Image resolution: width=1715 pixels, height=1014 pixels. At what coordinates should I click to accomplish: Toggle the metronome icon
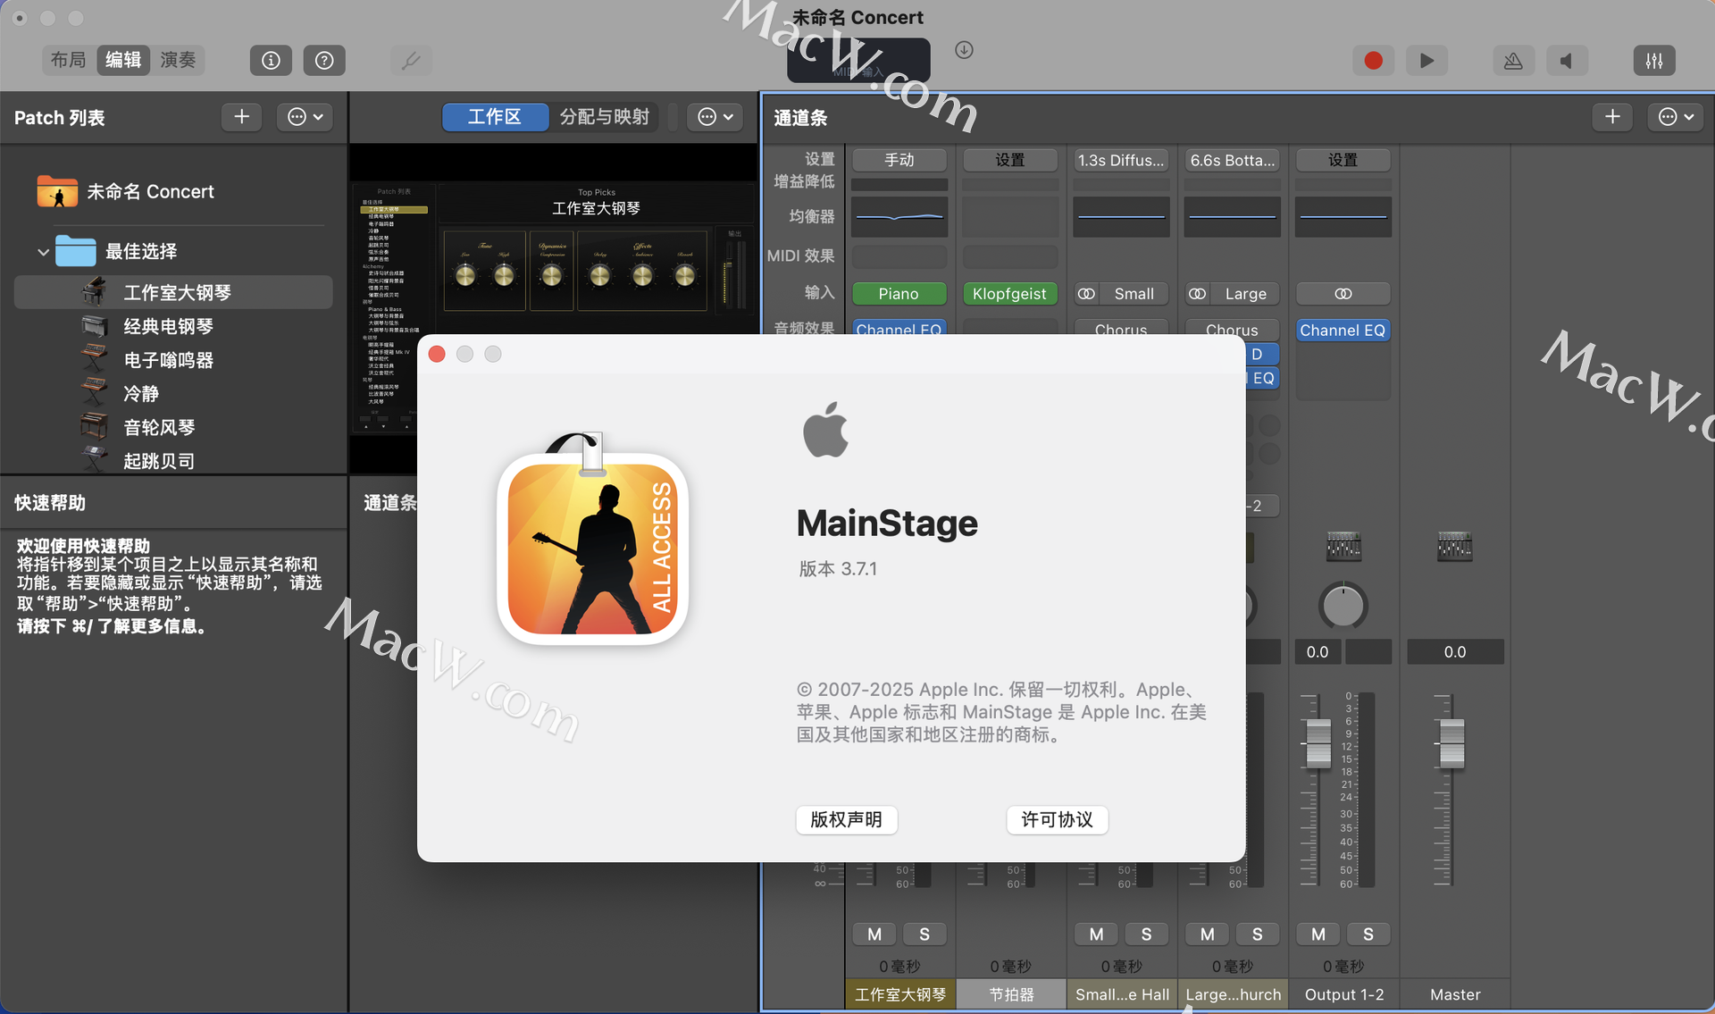click(x=1513, y=60)
